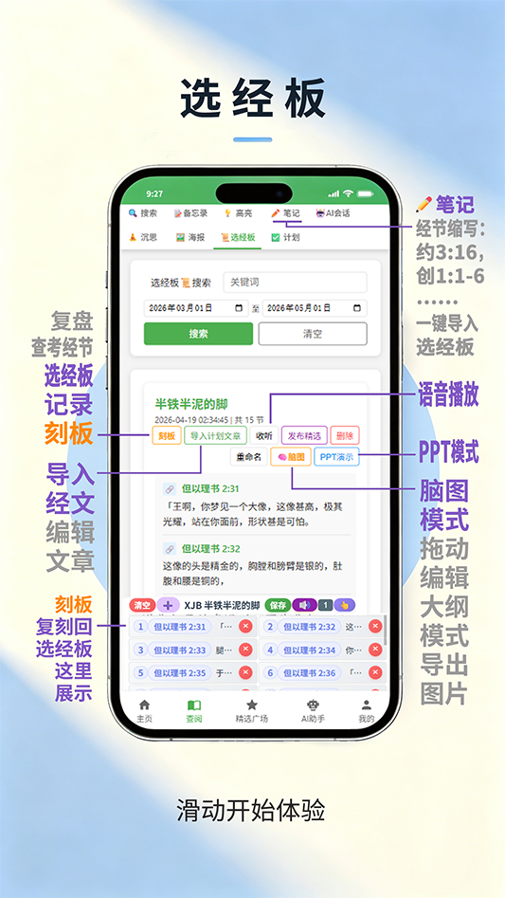Focus the 关键词 search input field
505x898 pixels.
click(x=295, y=283)
